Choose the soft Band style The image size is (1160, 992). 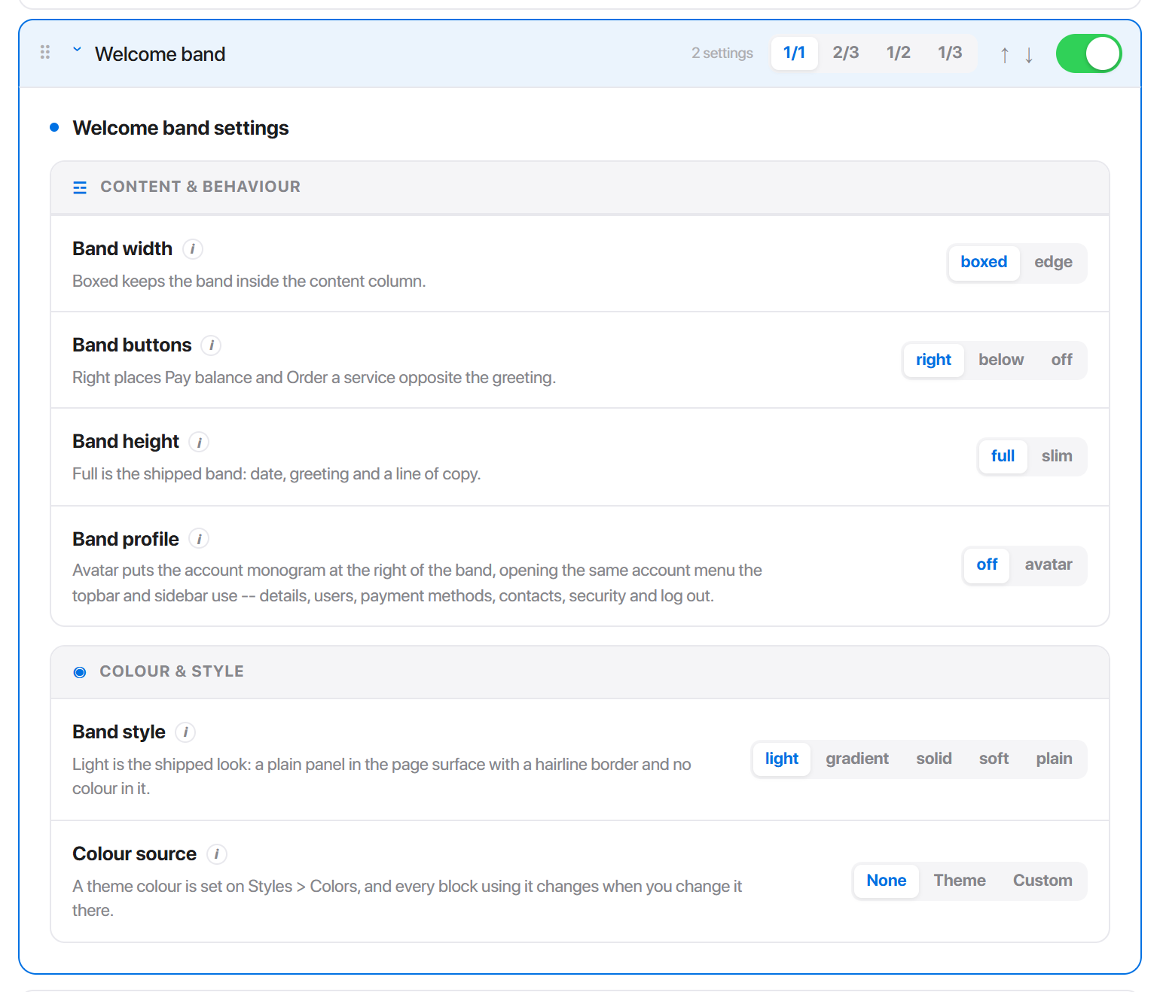994,759
